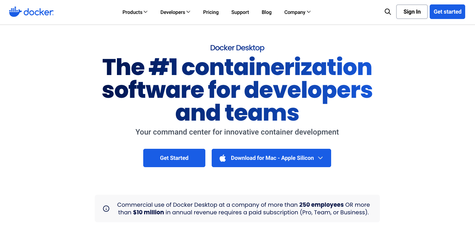Click the Apple logo on download button

pyautogui.click(x=223, y=158)
